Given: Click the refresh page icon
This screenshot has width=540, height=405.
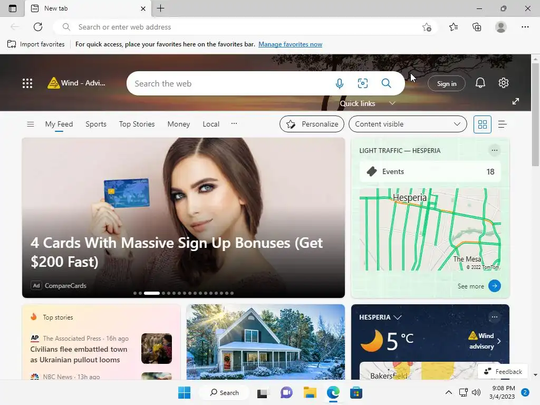Looking at the screenshot, I should coord(38,27).
